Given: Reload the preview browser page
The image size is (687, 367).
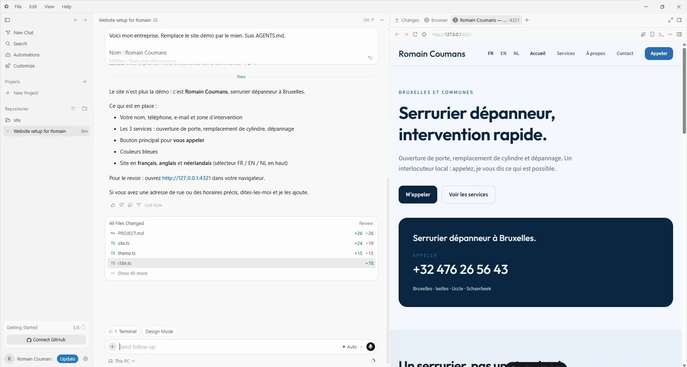Looking at the screenshot, I should click(415, 34).
